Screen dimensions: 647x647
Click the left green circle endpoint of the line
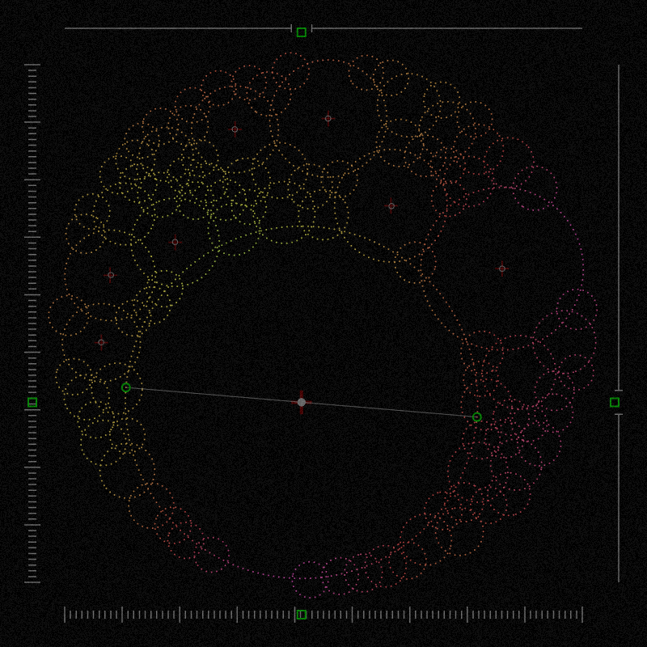(x=126, y=387)
